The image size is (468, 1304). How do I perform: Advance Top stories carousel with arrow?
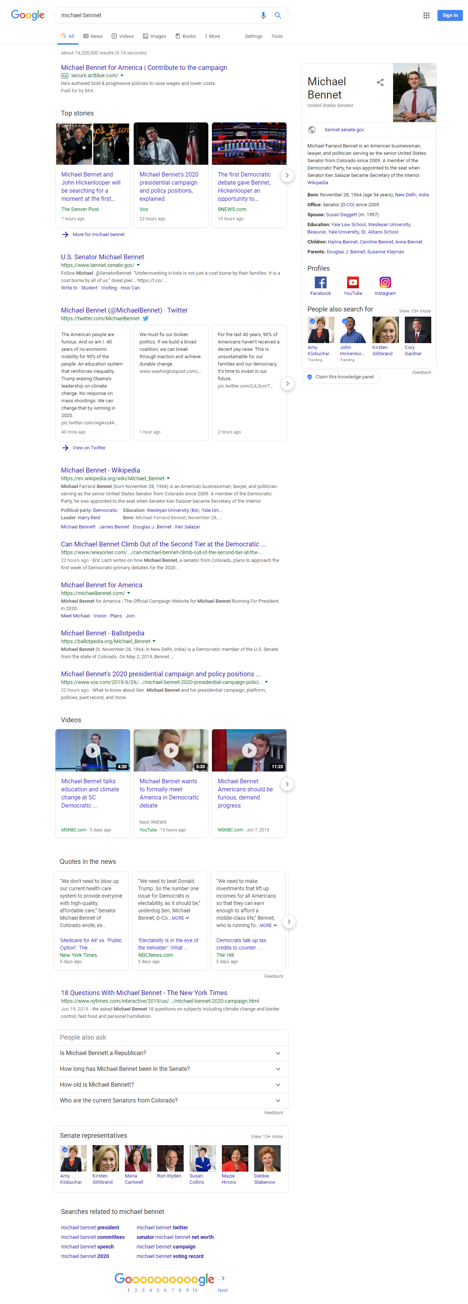click(287, 175)
